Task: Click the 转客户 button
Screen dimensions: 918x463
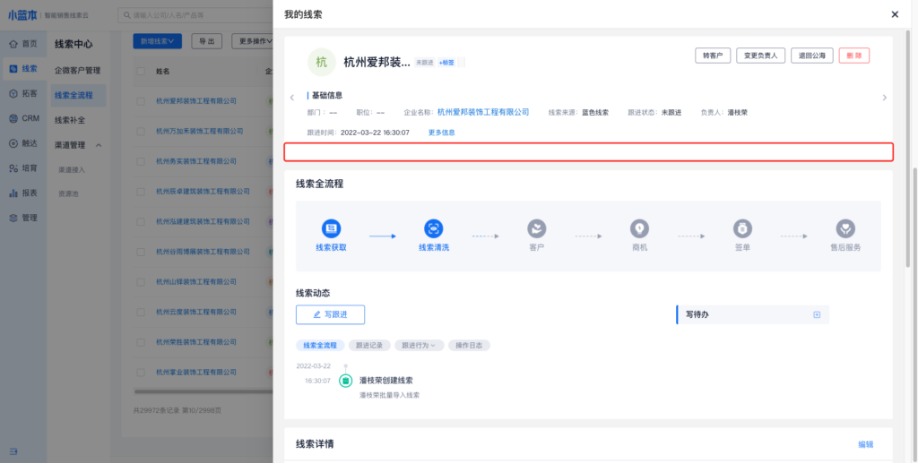Action: 713,56
